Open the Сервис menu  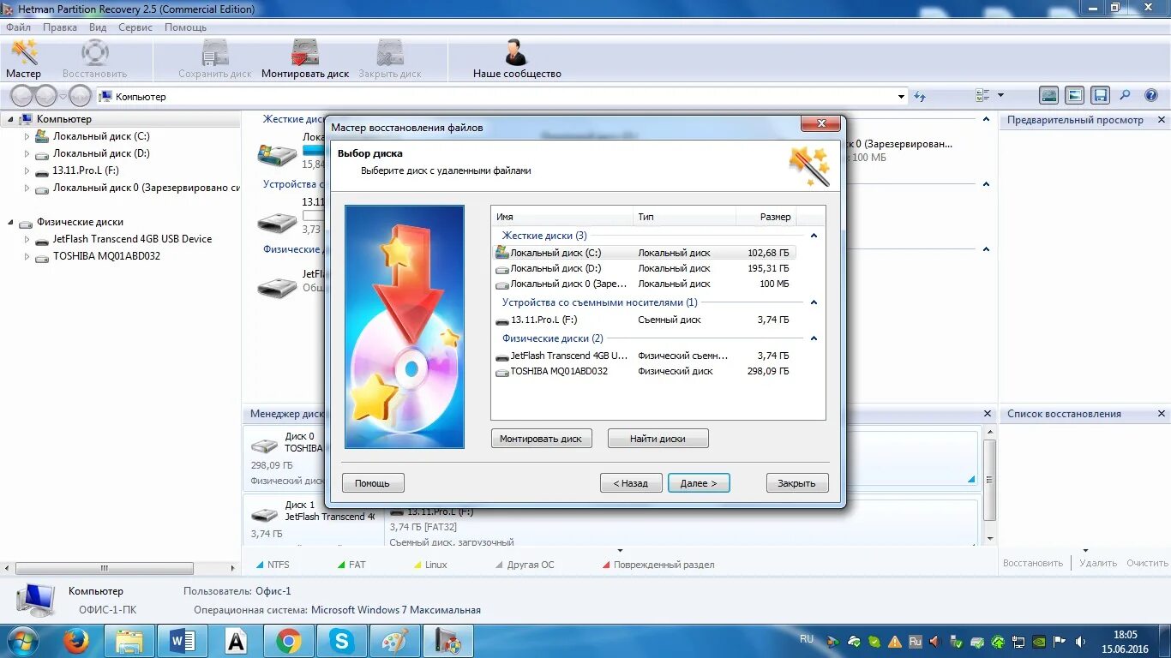[x=135, y=27]
